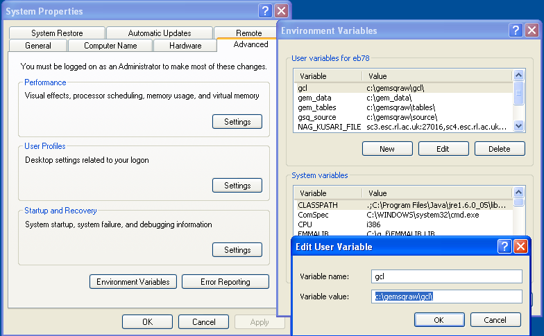The height and width of the screenshot is (336, 544).
Task: Click the c:\gemsqraw\tables\ value cell
Action: 401,107
